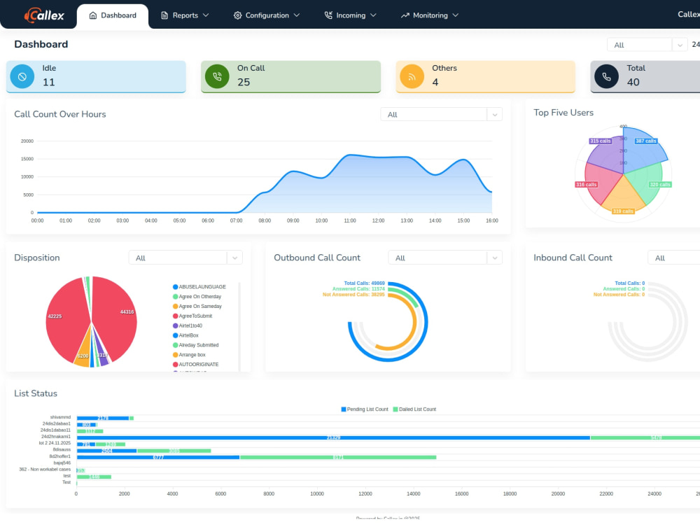700x525 pixels.
Task: Toggle Dailed List Count legend
Action: [414, 409]
